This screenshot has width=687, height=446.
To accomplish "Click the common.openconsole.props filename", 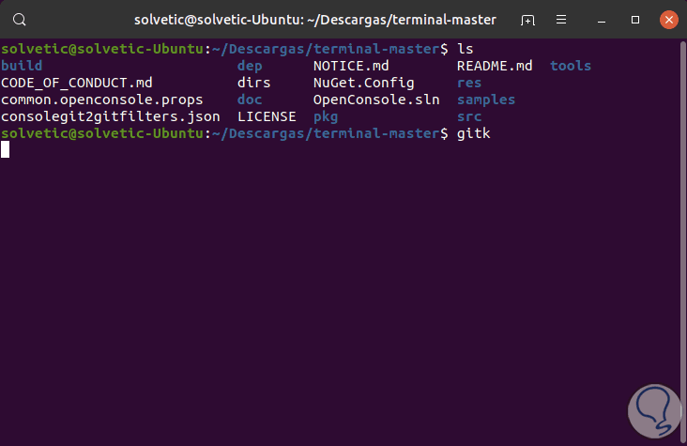I will tap(102, 100).
